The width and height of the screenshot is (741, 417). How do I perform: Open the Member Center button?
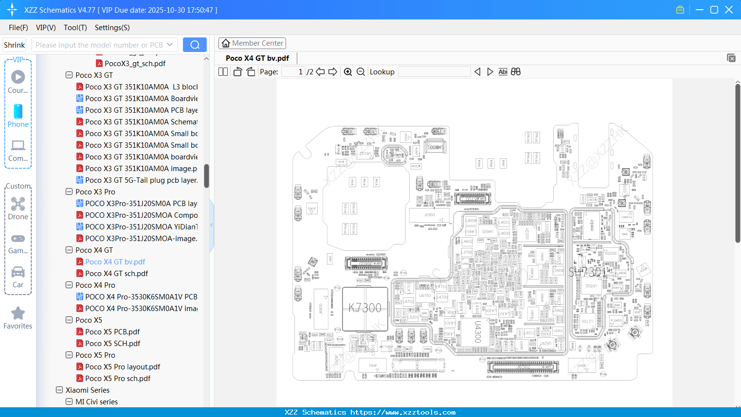pyautogui.click(x=252, y=43)
